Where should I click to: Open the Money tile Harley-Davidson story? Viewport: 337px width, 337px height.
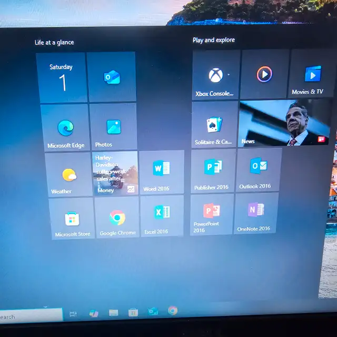tap(115, 173)
